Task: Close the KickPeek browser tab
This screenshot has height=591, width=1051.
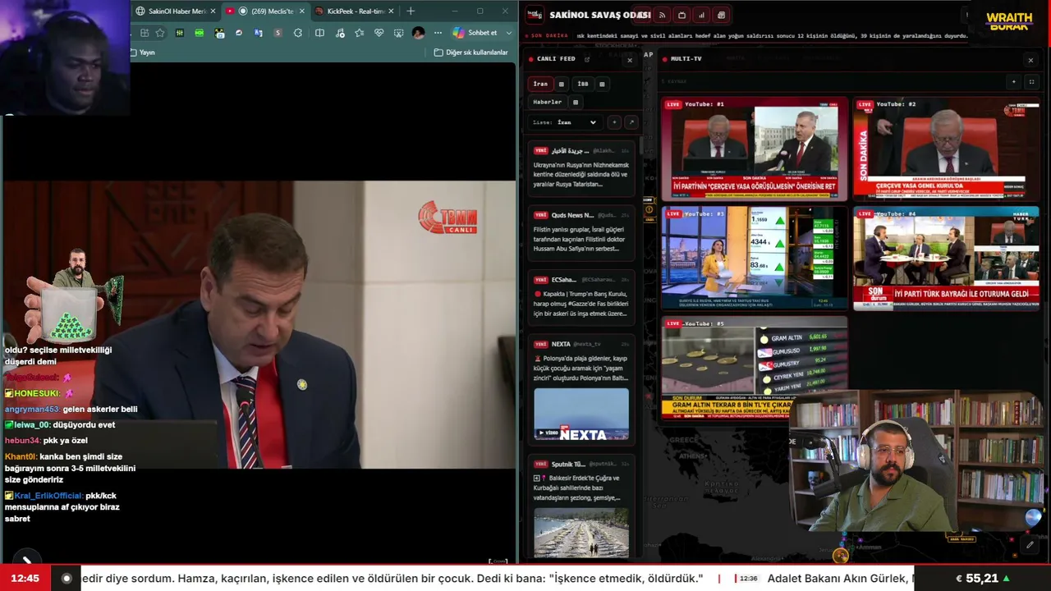Action: pyautogui.click(x=390, y=11)
